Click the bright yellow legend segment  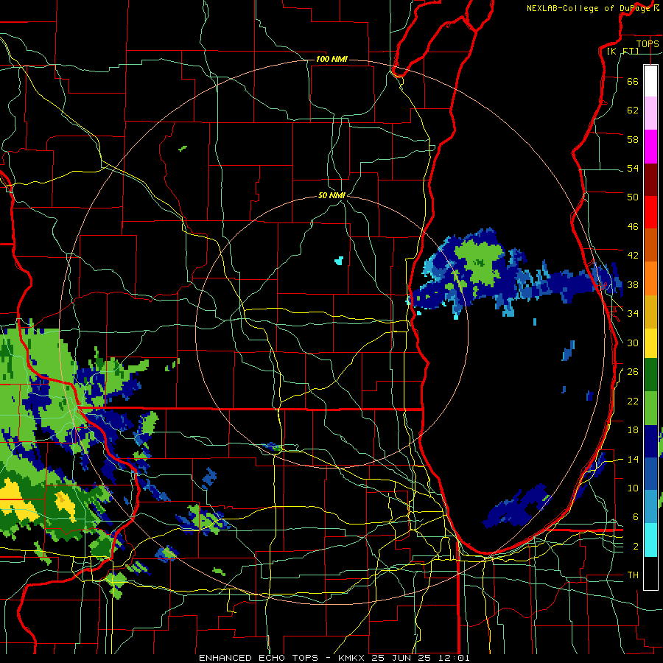tap(650, 343)
